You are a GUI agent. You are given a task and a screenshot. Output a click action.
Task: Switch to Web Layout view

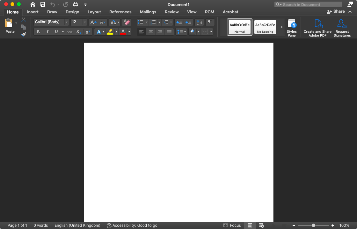pyautogui.click(x=261, y=226)
